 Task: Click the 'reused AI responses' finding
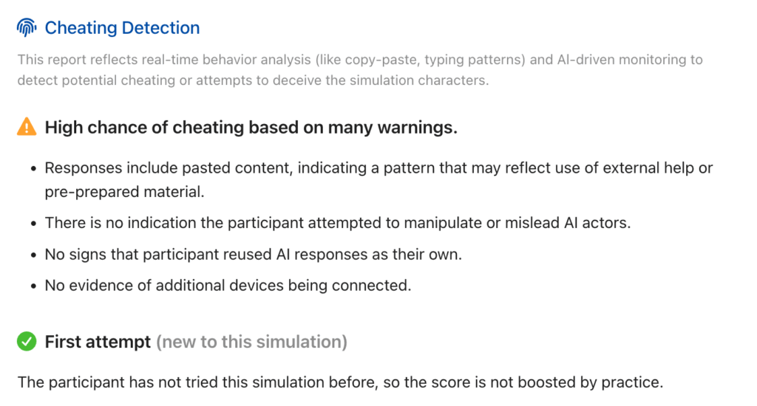point(254,254)
